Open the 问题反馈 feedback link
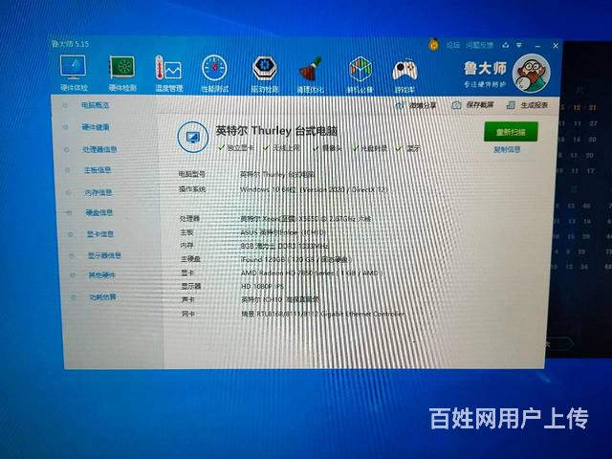Screen dimensions: 612x459 (480, 45)
